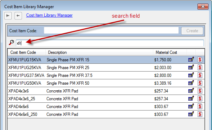212x130 pixels.
Task: Click the search field containing xfr
Action: (x=110, y=43)
